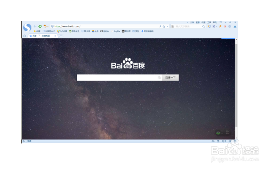Click the site security shield in address bar
Screen dimensions: 275x169
(52, 26)
